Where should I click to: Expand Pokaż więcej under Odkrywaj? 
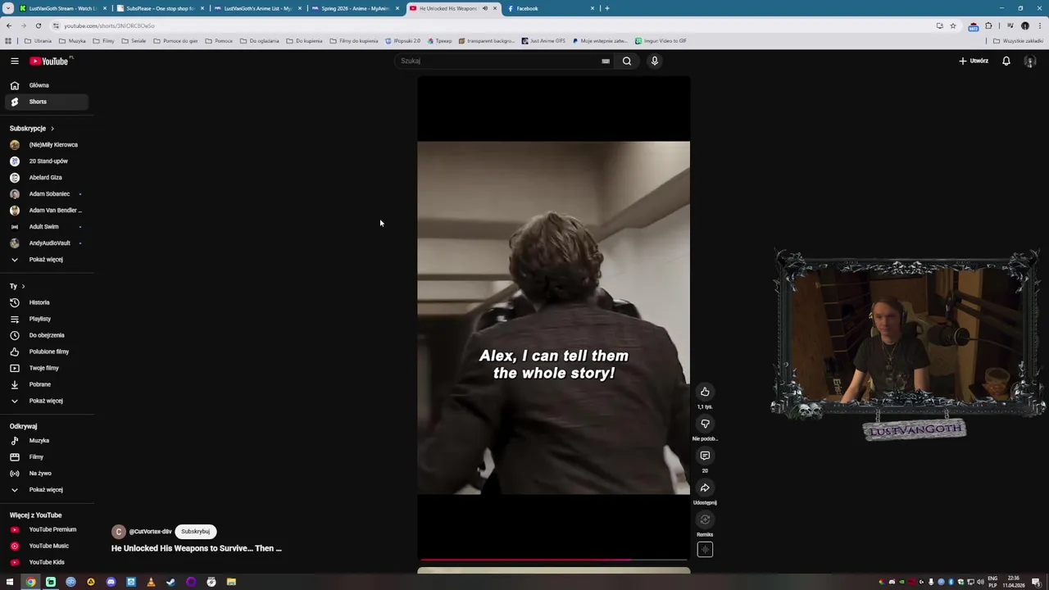48,489
